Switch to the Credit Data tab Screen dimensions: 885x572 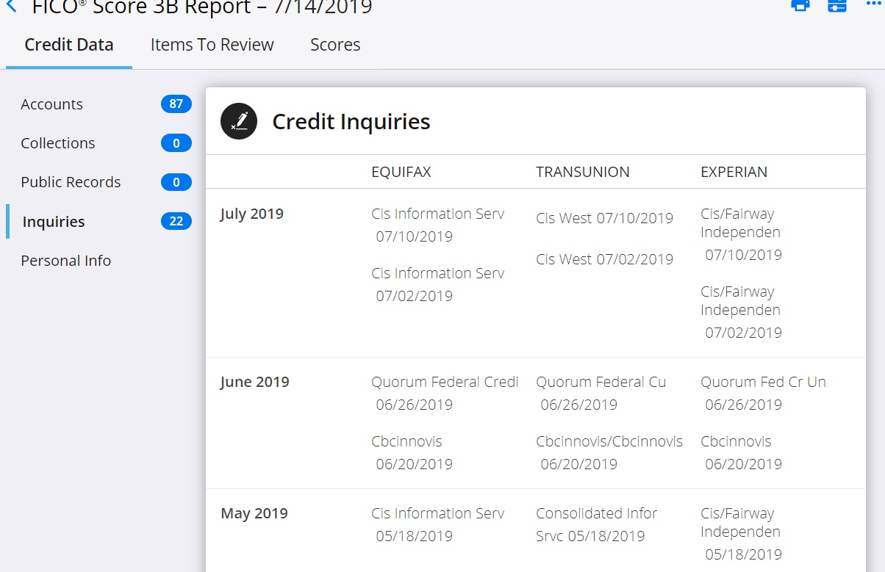pos(69,45)
